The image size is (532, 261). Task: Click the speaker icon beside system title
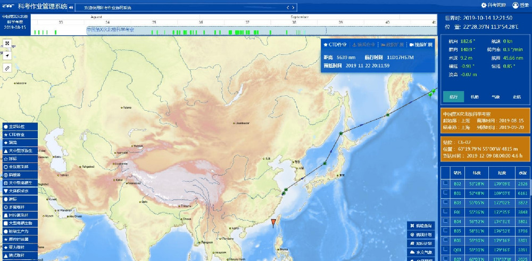[71, 7]
